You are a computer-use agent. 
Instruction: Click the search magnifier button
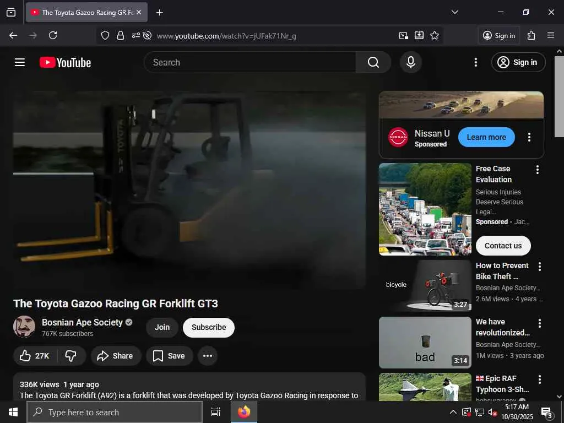(373, 62)
